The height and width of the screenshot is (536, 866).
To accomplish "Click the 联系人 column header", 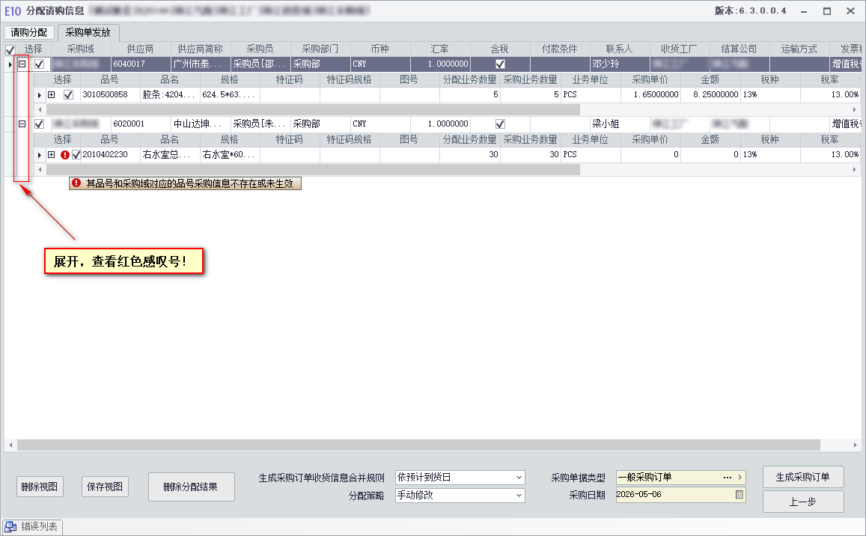I will coord(619,49).
